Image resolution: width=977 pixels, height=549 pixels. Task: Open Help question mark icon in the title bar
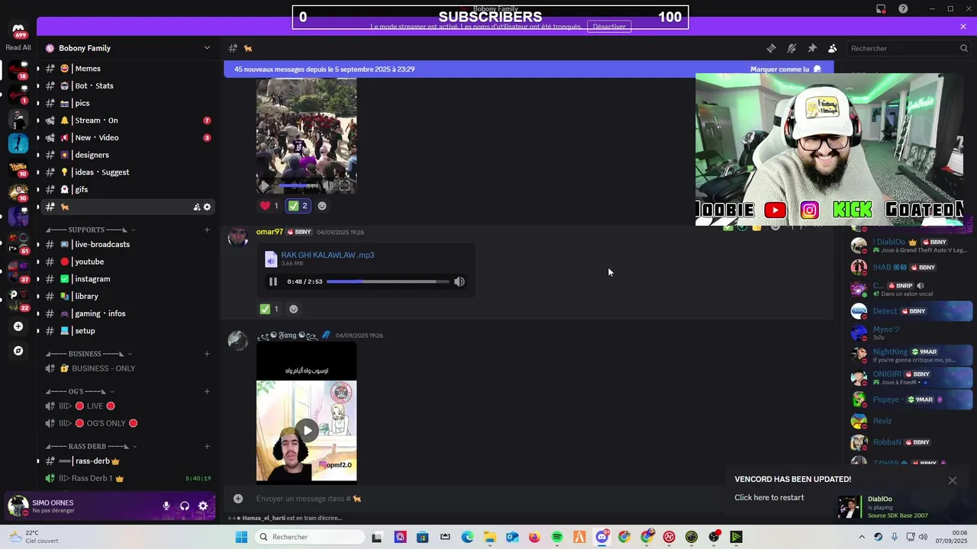(904, 9)
